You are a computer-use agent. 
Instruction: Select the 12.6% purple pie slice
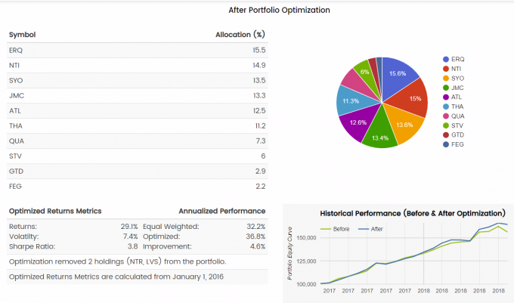pos(359,121)
